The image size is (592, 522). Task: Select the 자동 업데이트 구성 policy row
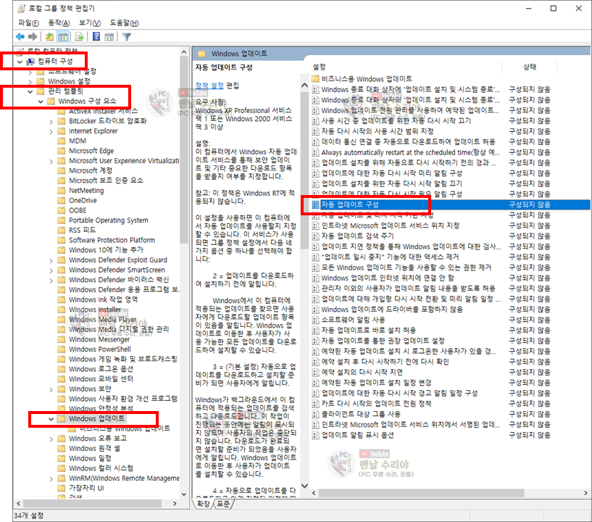coord(451,204)
